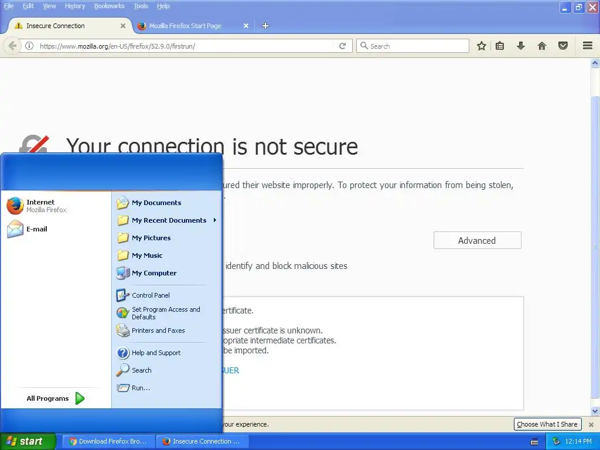The width and height of the screenshot is (600, 450).
Task: Go back one page
Action: click(x=12, y=46)
